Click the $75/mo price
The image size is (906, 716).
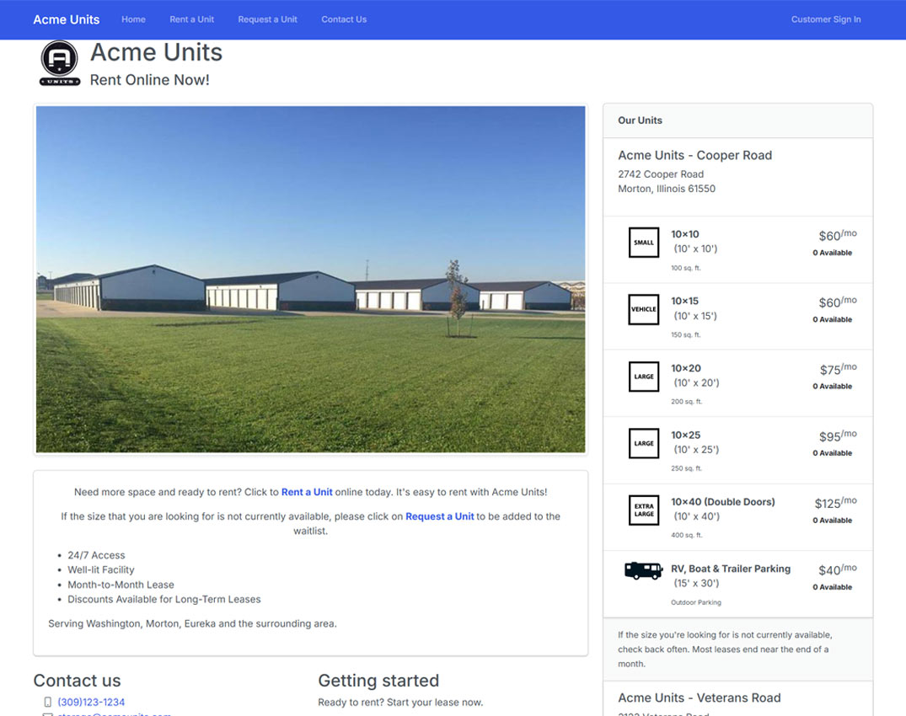click(x=838, y=369)
